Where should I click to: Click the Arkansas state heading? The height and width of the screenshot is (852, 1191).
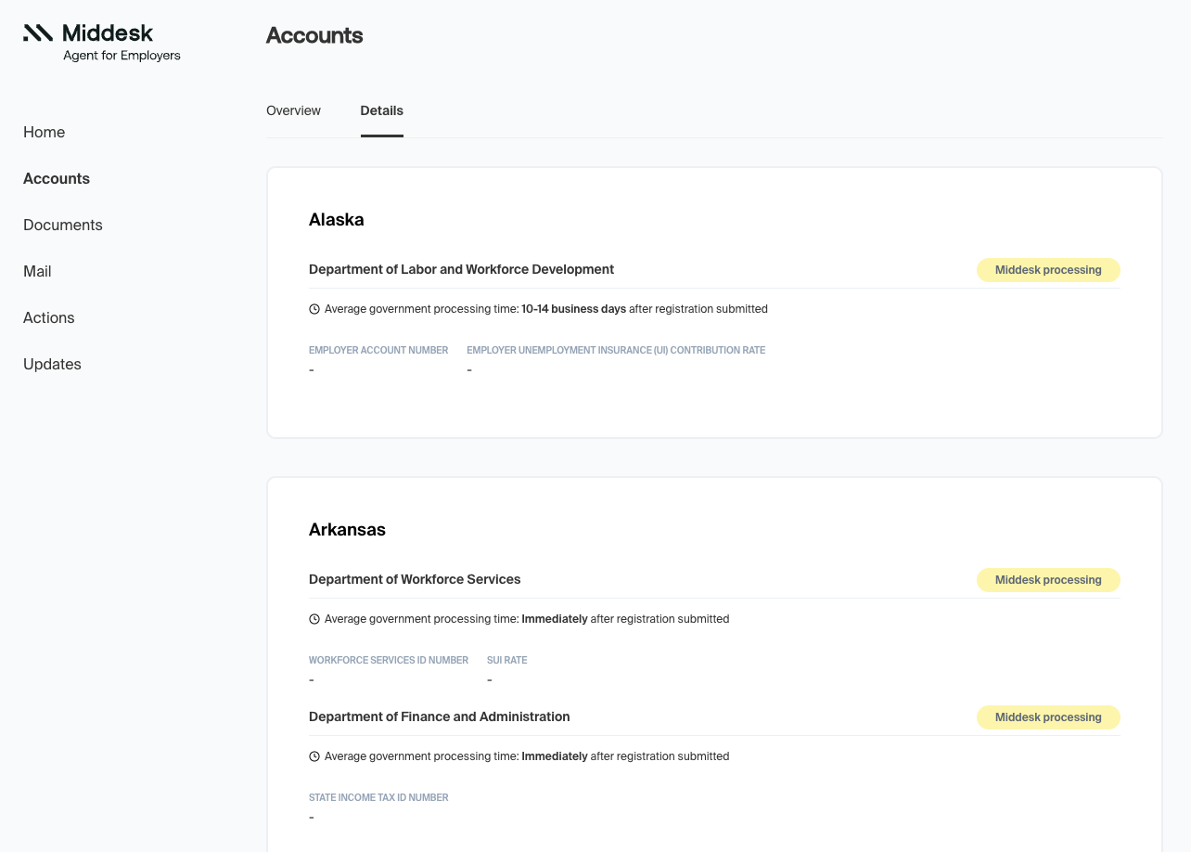pyautogui.click(x=347, y=530)
